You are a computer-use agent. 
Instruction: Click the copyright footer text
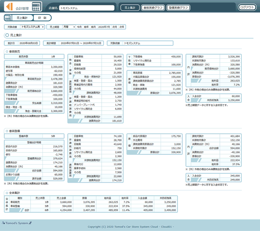click(131, 227)
